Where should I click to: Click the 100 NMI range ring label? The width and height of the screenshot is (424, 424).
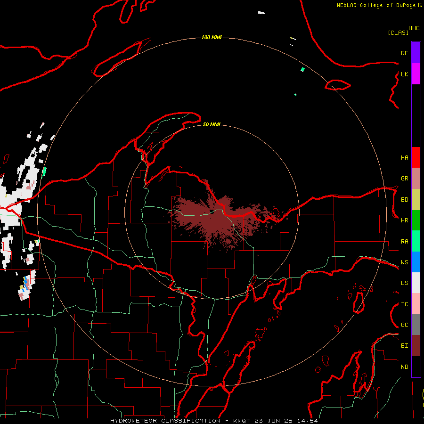(212, 37)
